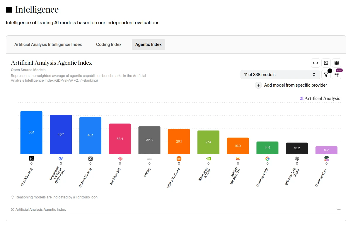Click Add model from specific provider
353x228 pixels.
296,85
